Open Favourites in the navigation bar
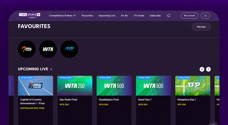This screenshot has height=125, width=228. 87,16
